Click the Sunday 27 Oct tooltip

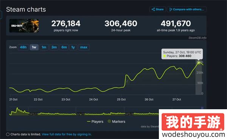pyautogui.click(x=182, y=54)
